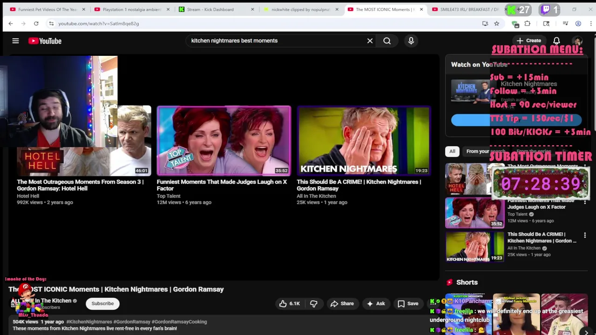Close the Kick Dashboard tab
The height and width of the screenshot is (335, 596).
tap(252, 9)
